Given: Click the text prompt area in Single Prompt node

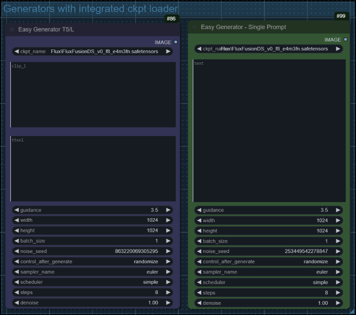Looking at the screenshot, I should [269, 131].
